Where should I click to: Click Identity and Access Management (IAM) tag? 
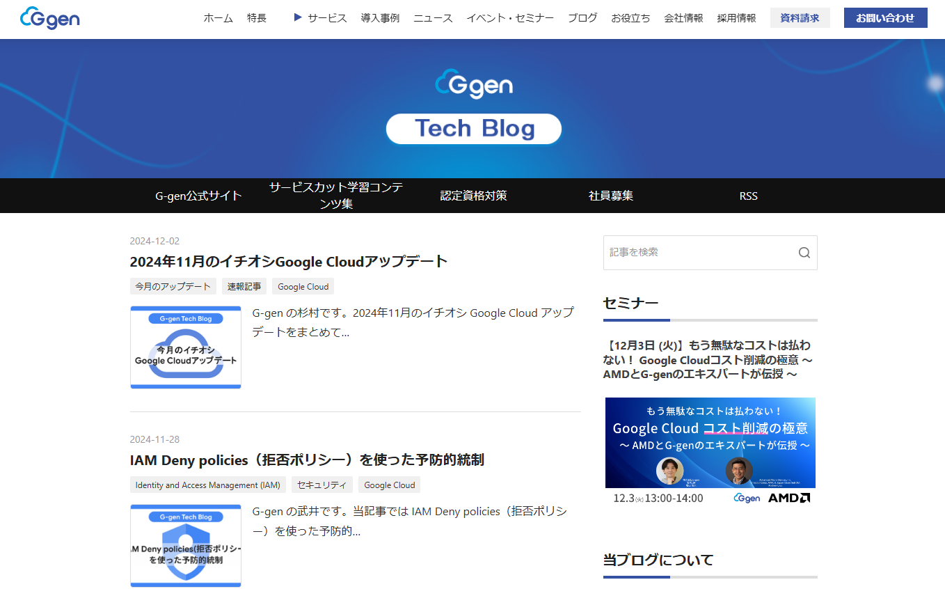(208, 485)
